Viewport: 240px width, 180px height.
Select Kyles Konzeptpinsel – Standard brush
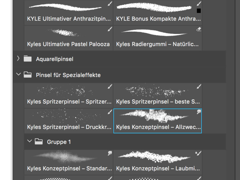pos(69,162)
